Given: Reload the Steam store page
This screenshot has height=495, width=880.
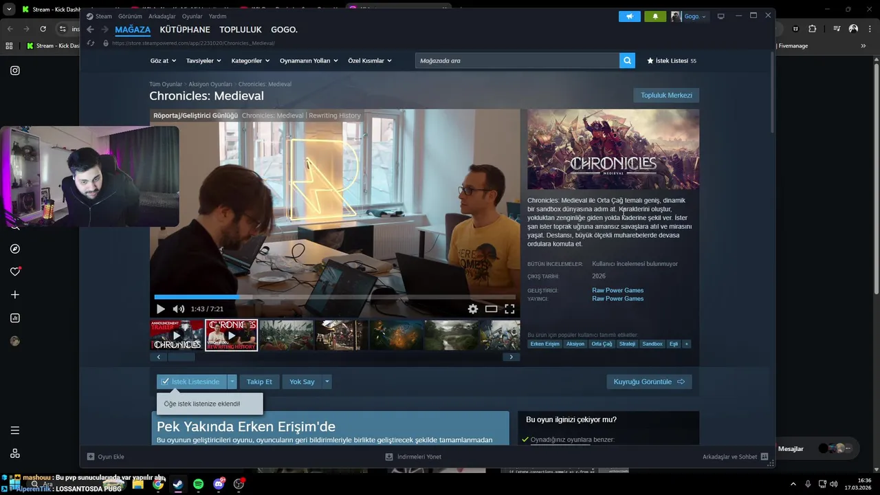Looking at the screenshot, I should coord(91,43).
